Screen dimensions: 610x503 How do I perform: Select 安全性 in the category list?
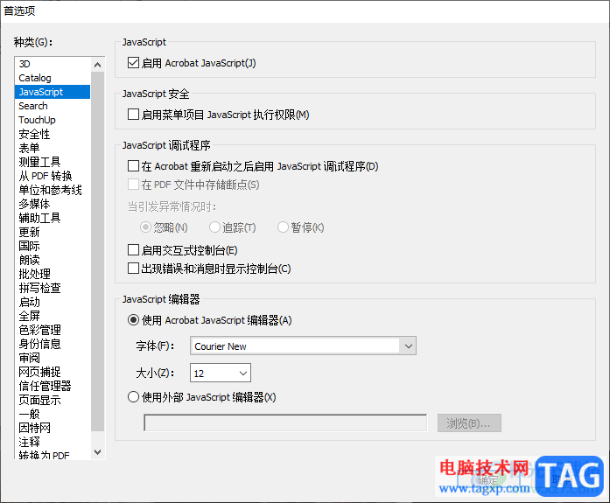(53, 134)
